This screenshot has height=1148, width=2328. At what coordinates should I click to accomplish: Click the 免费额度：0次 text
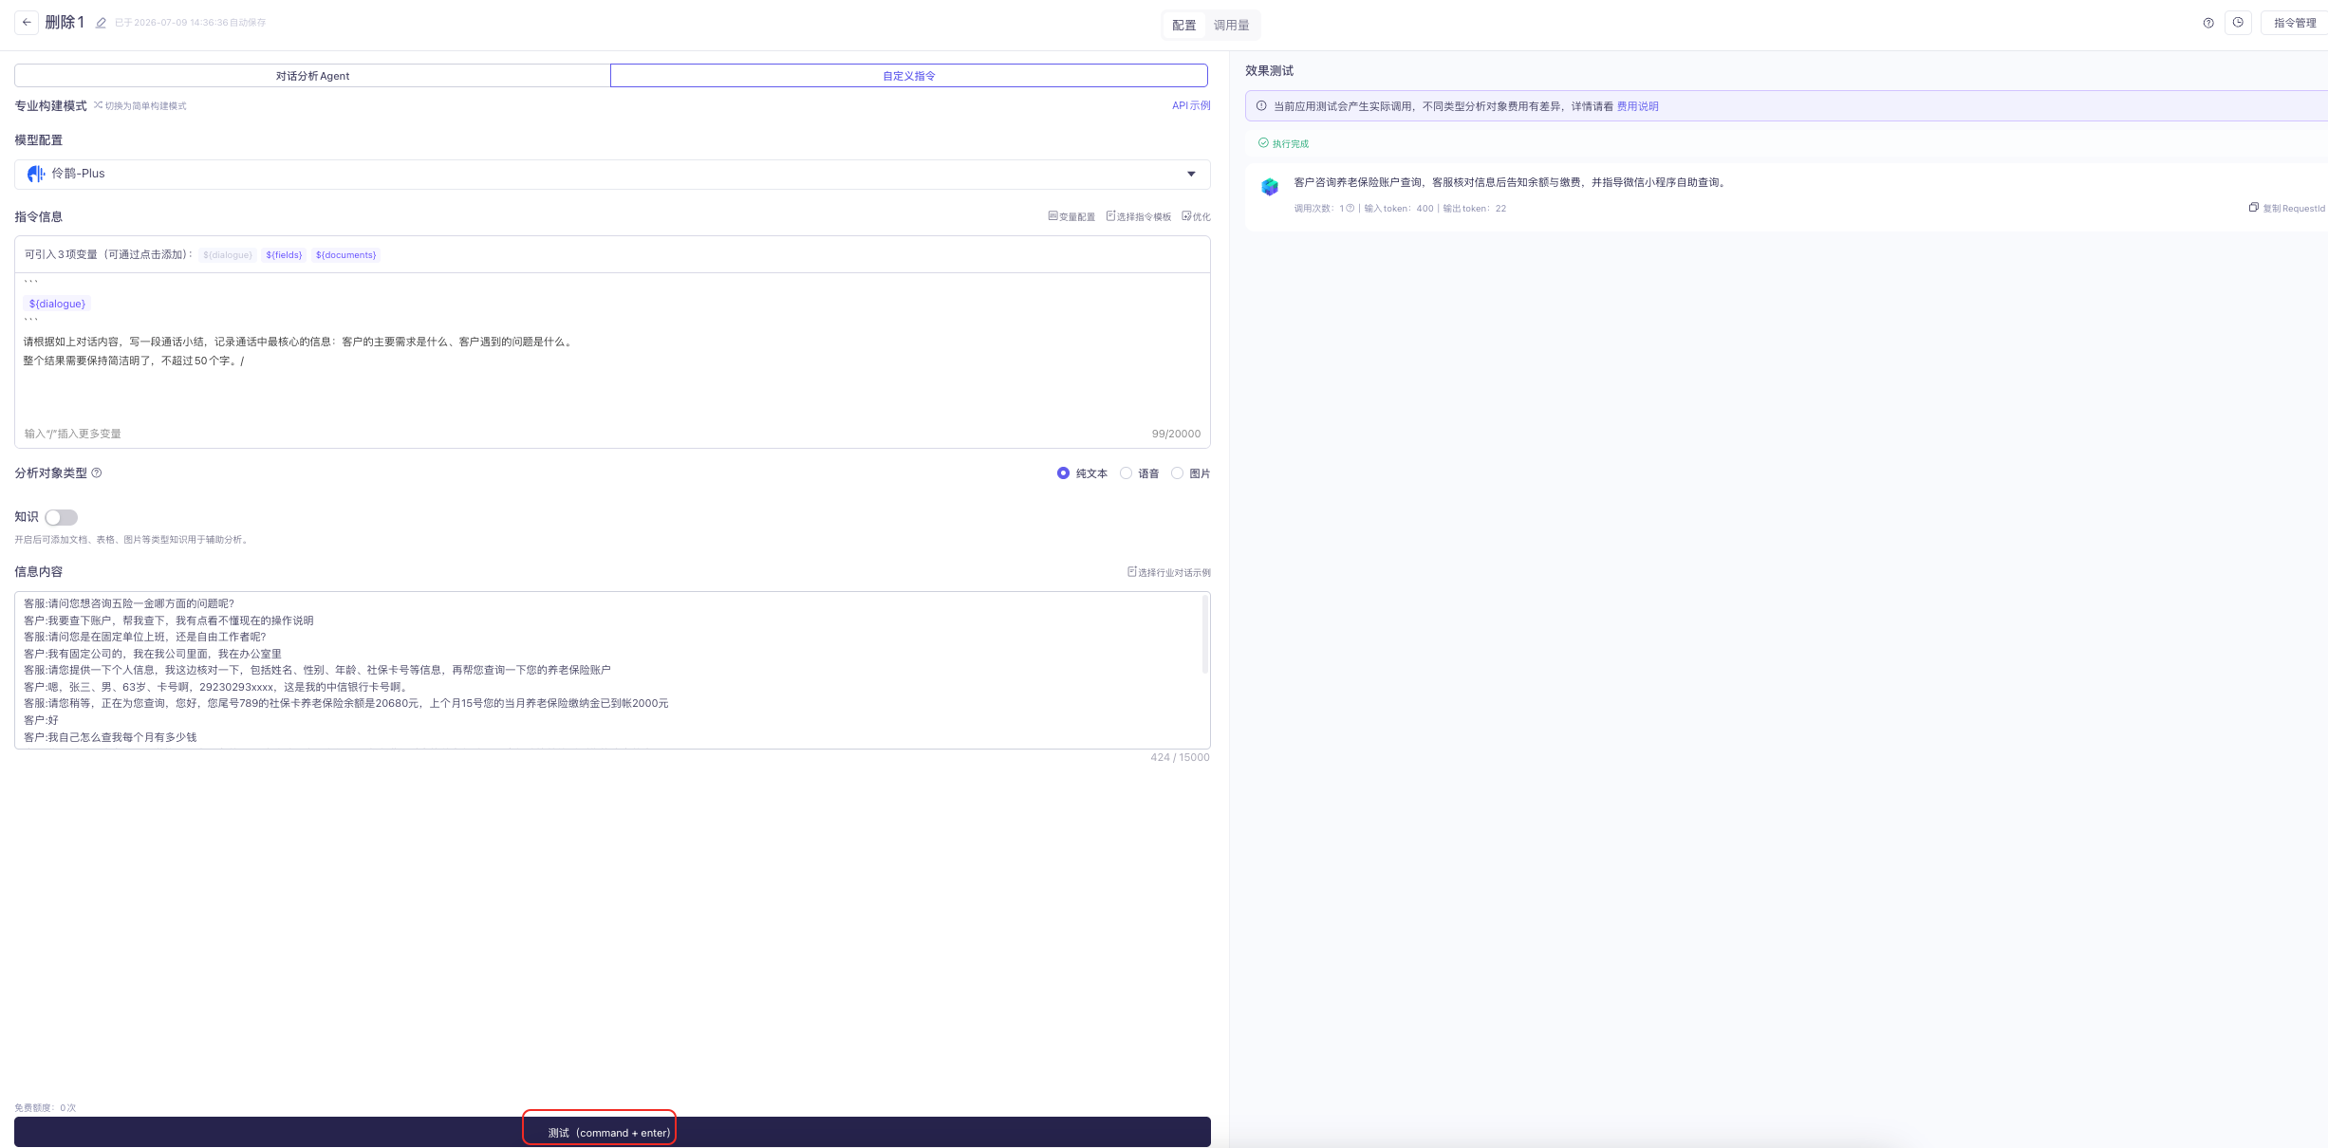click(x=45, y=1107)
